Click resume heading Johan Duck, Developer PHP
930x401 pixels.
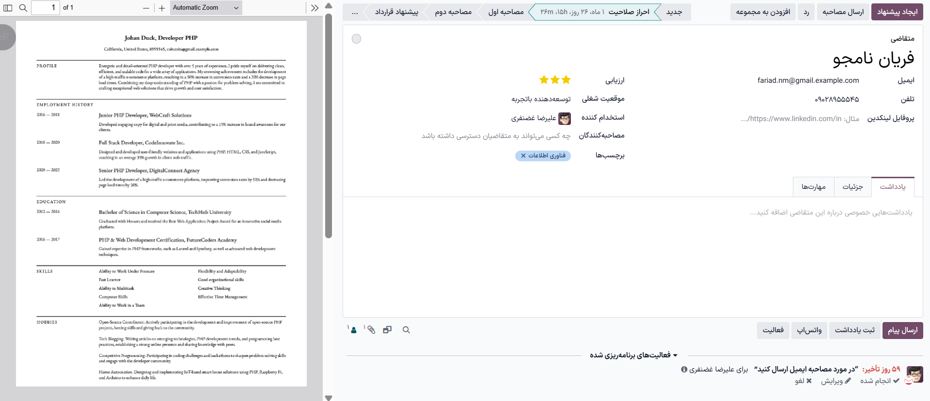click(x=161, y=38)
